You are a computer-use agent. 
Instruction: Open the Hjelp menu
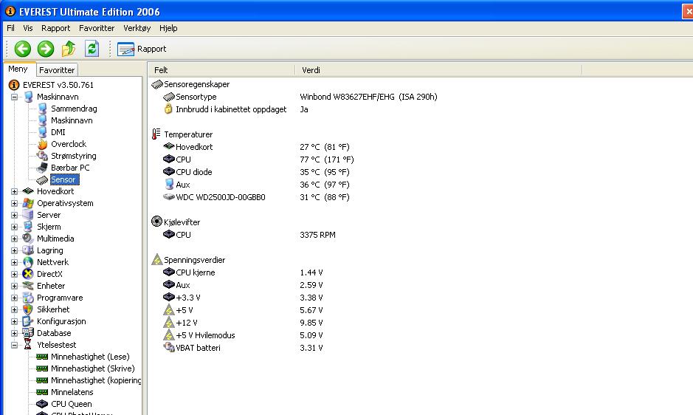[168, 28]
